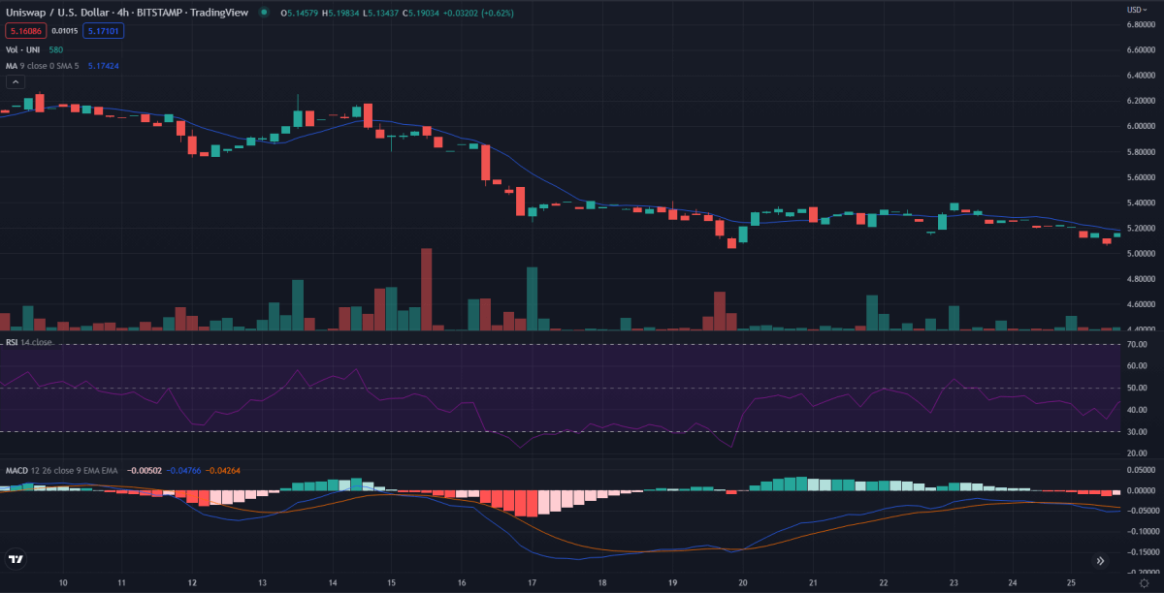Click date label 23 on time axis

pyautogui.click(x=954, y=583)
